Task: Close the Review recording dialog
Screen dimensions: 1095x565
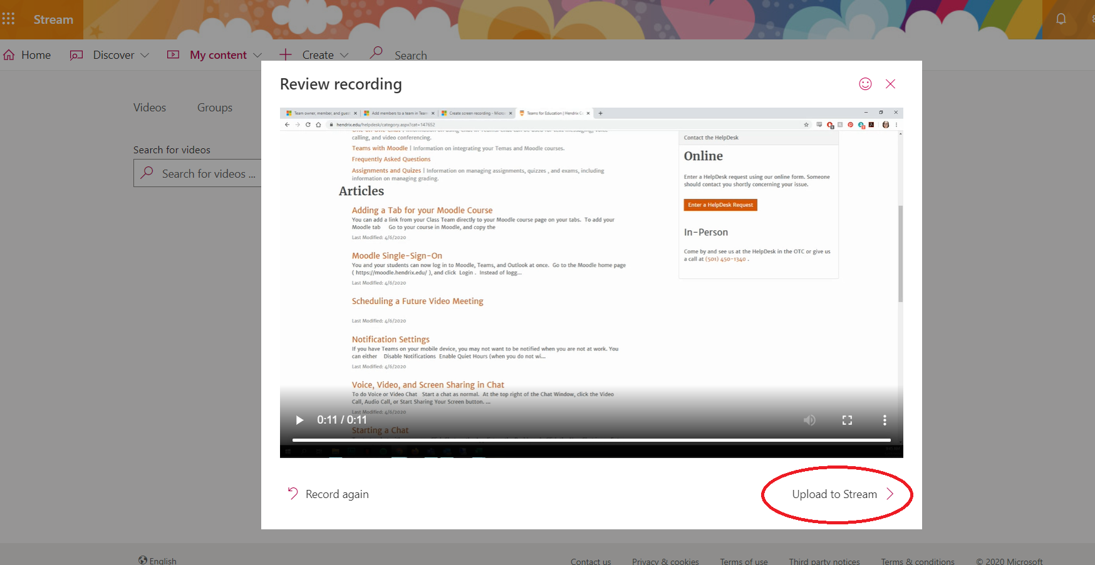Action: click(x=890, y=84)
